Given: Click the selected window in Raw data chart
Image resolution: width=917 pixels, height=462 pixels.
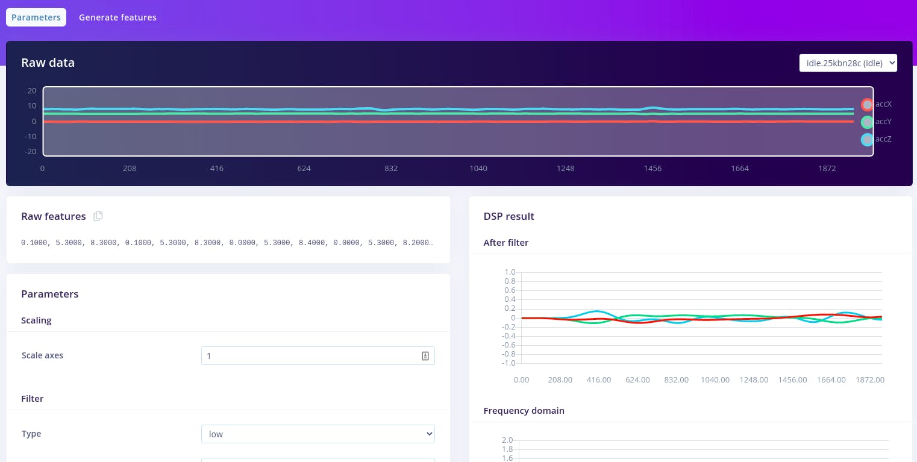Looking at the screenshot, I should (458, 121).
